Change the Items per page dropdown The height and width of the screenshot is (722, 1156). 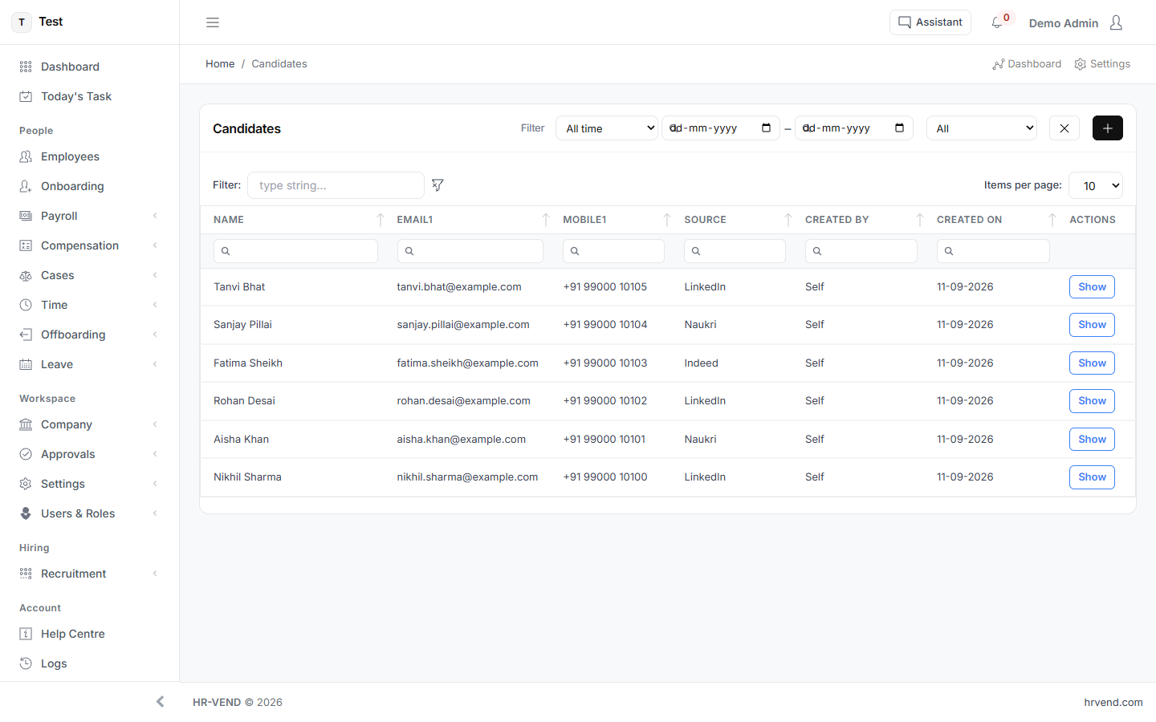click(x=1096, y=185)
